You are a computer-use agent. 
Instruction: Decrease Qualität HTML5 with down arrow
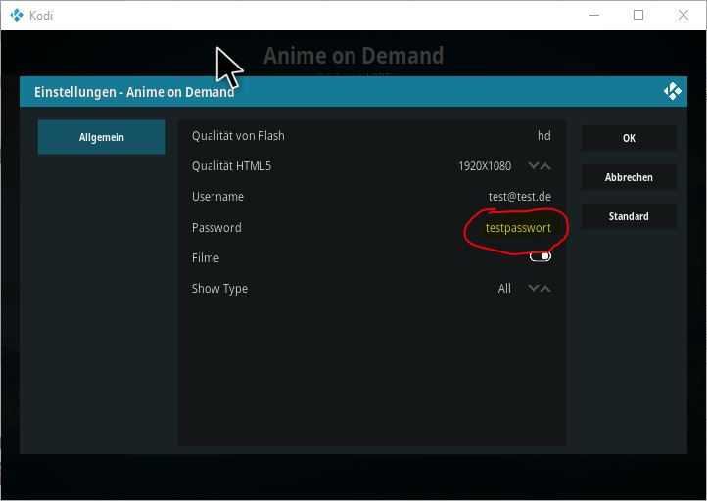pos(533,166)
